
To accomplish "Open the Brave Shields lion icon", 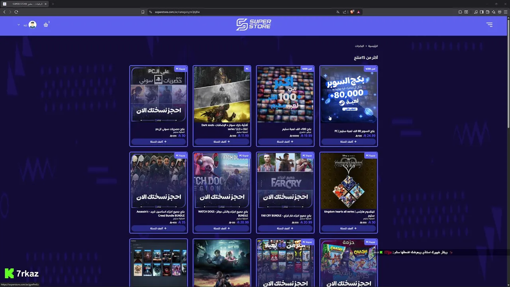I will [352, 12].
